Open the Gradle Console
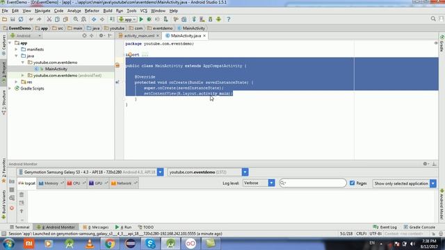The width and height of the screenshot is (445, 250). point(419,227)
